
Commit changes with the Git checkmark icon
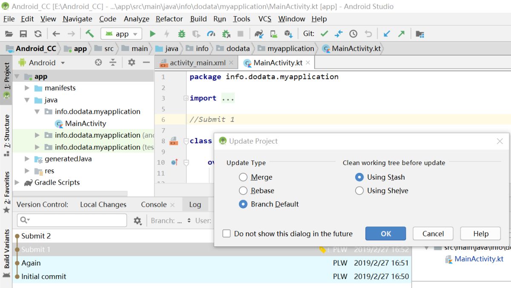point(324,34)
